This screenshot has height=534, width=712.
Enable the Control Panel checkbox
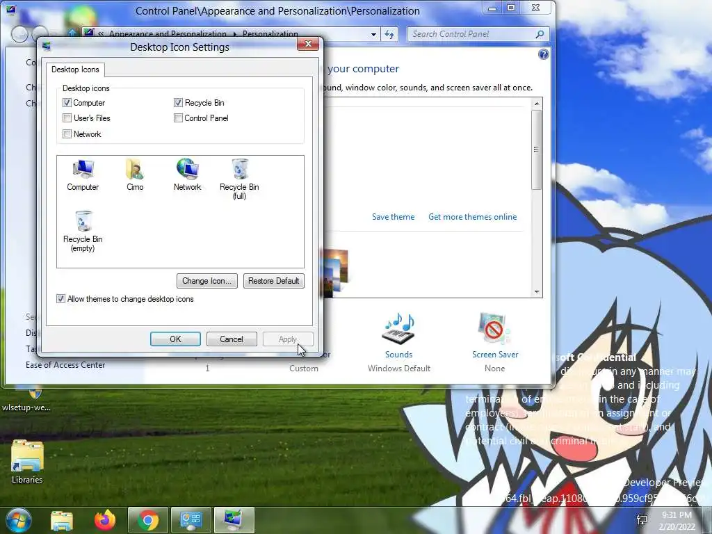point(178,118)
